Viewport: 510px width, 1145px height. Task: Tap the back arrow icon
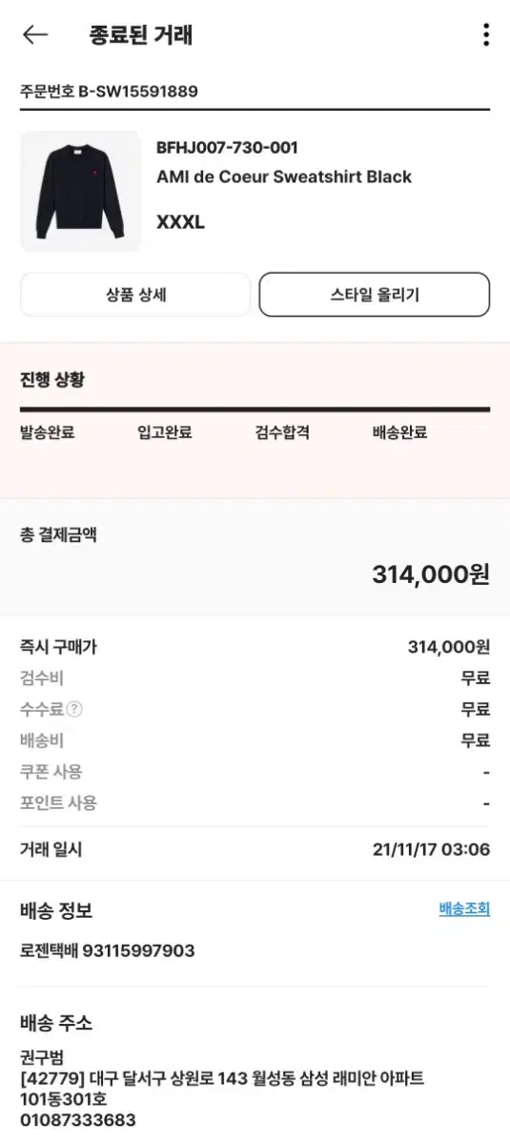35,35
